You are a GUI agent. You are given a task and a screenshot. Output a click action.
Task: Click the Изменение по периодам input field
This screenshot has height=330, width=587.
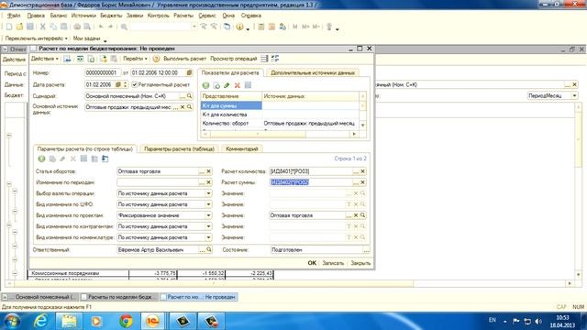point(158,182)
